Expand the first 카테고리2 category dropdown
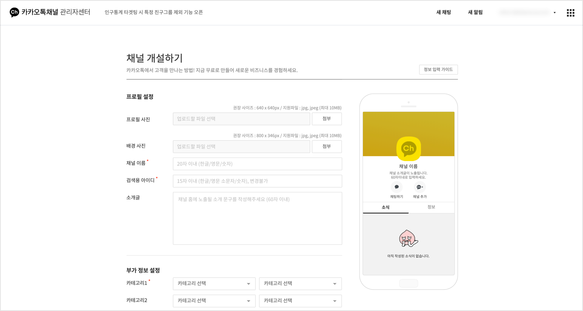Screen dimensions: 583x311 tap(214, 301)
